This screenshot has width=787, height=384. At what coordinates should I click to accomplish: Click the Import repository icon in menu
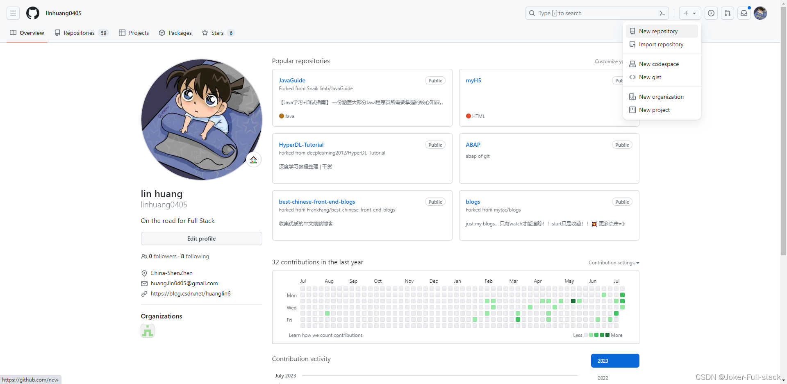coord(632,44)
